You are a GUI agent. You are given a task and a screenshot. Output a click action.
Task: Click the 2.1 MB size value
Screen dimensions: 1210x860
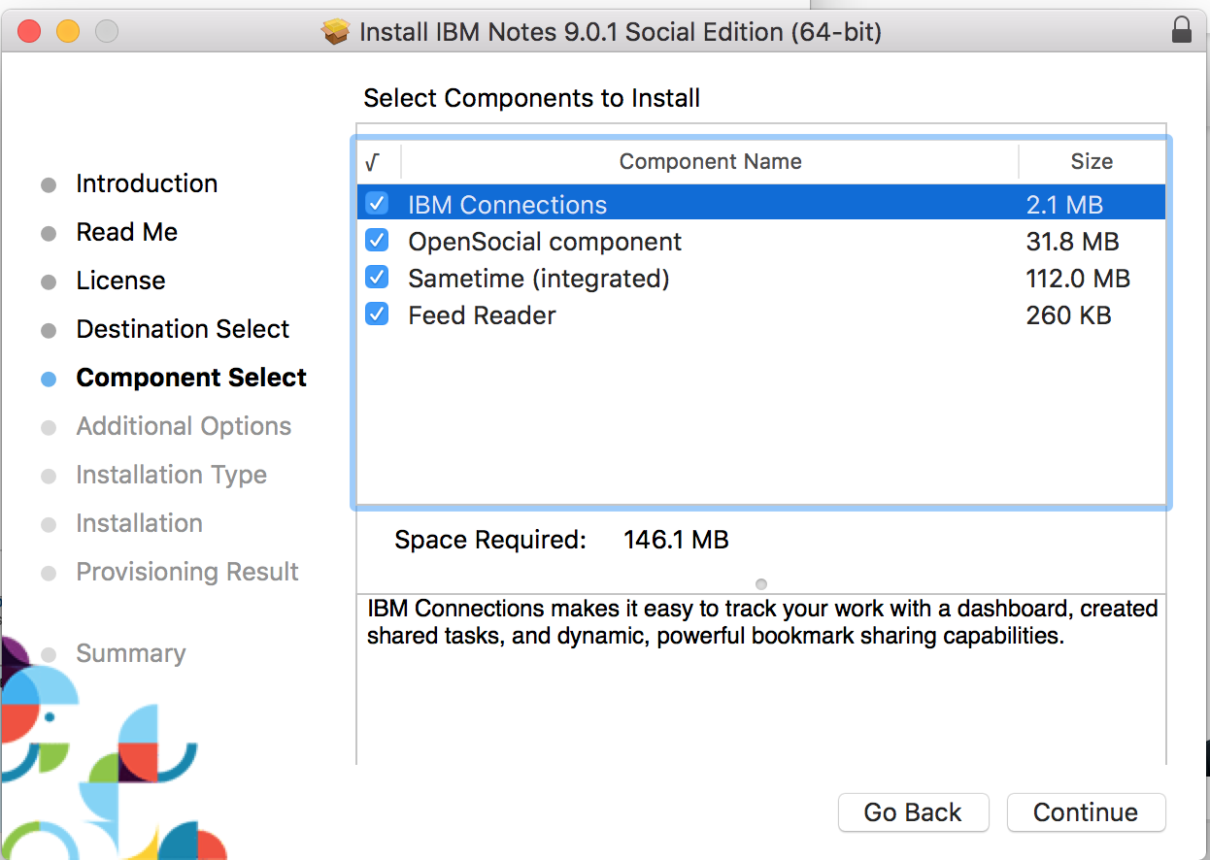coord(1064,204)
